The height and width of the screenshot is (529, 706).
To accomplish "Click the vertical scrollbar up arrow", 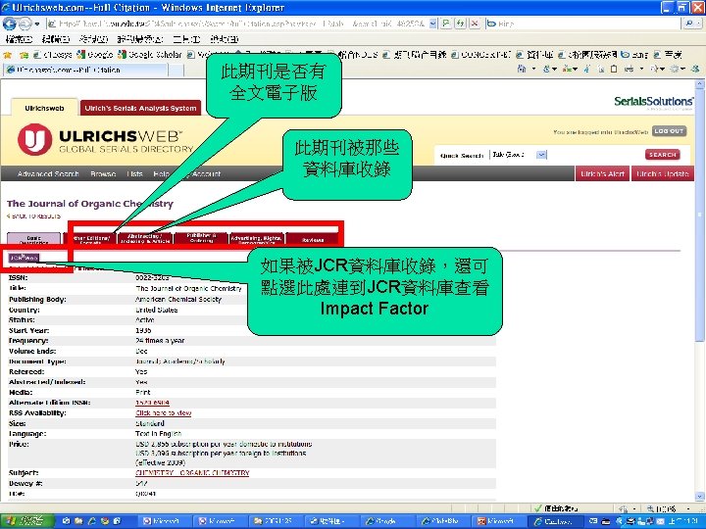I will pos(699,84).
